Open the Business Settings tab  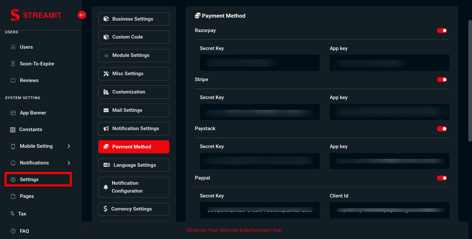coord(134,19)
